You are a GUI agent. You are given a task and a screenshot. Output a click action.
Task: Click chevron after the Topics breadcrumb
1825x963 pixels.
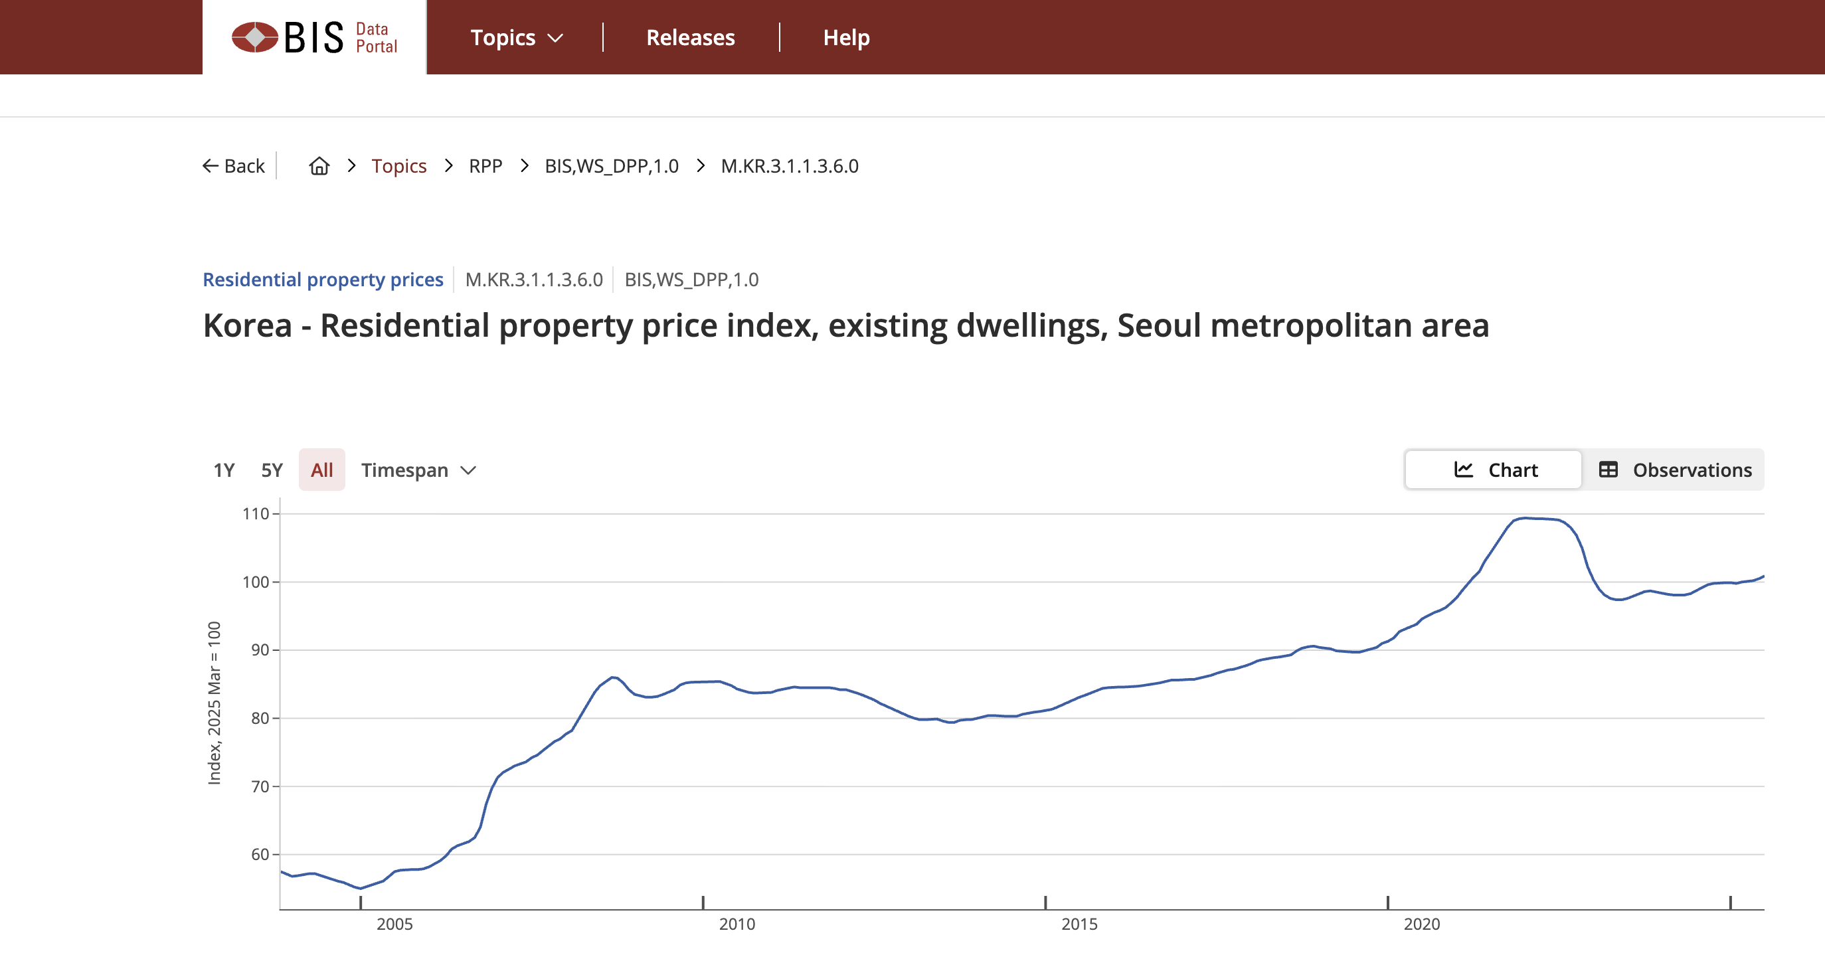448,166
